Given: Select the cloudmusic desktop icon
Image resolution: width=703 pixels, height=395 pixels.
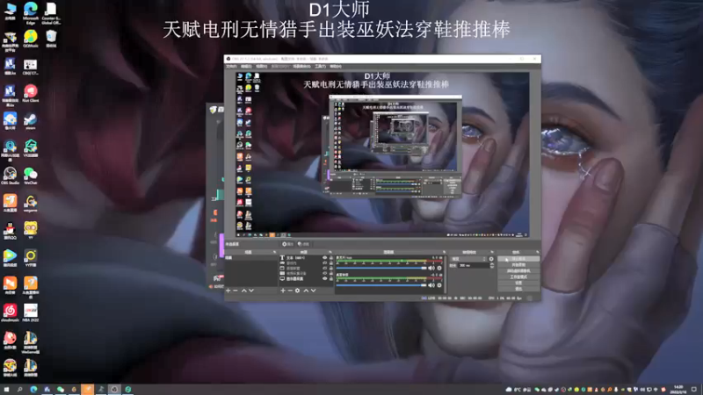Looking at the screenshot, I should pos(10,312).
